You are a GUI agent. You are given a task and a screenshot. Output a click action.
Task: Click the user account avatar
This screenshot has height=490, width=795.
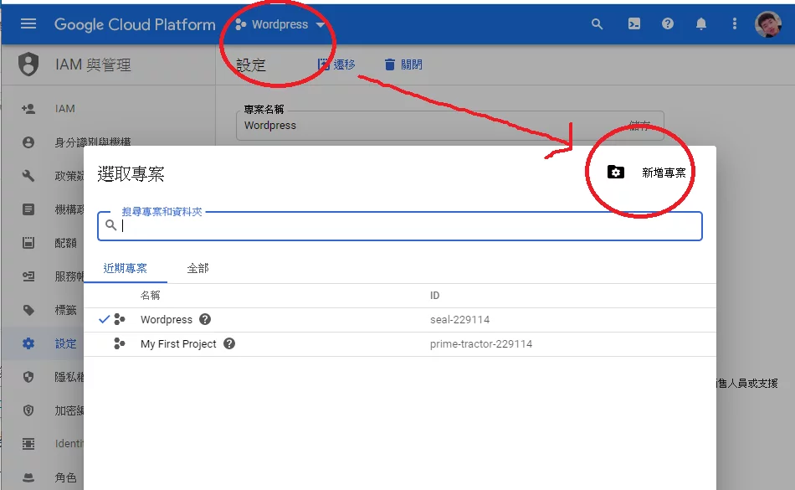(768, 23)
